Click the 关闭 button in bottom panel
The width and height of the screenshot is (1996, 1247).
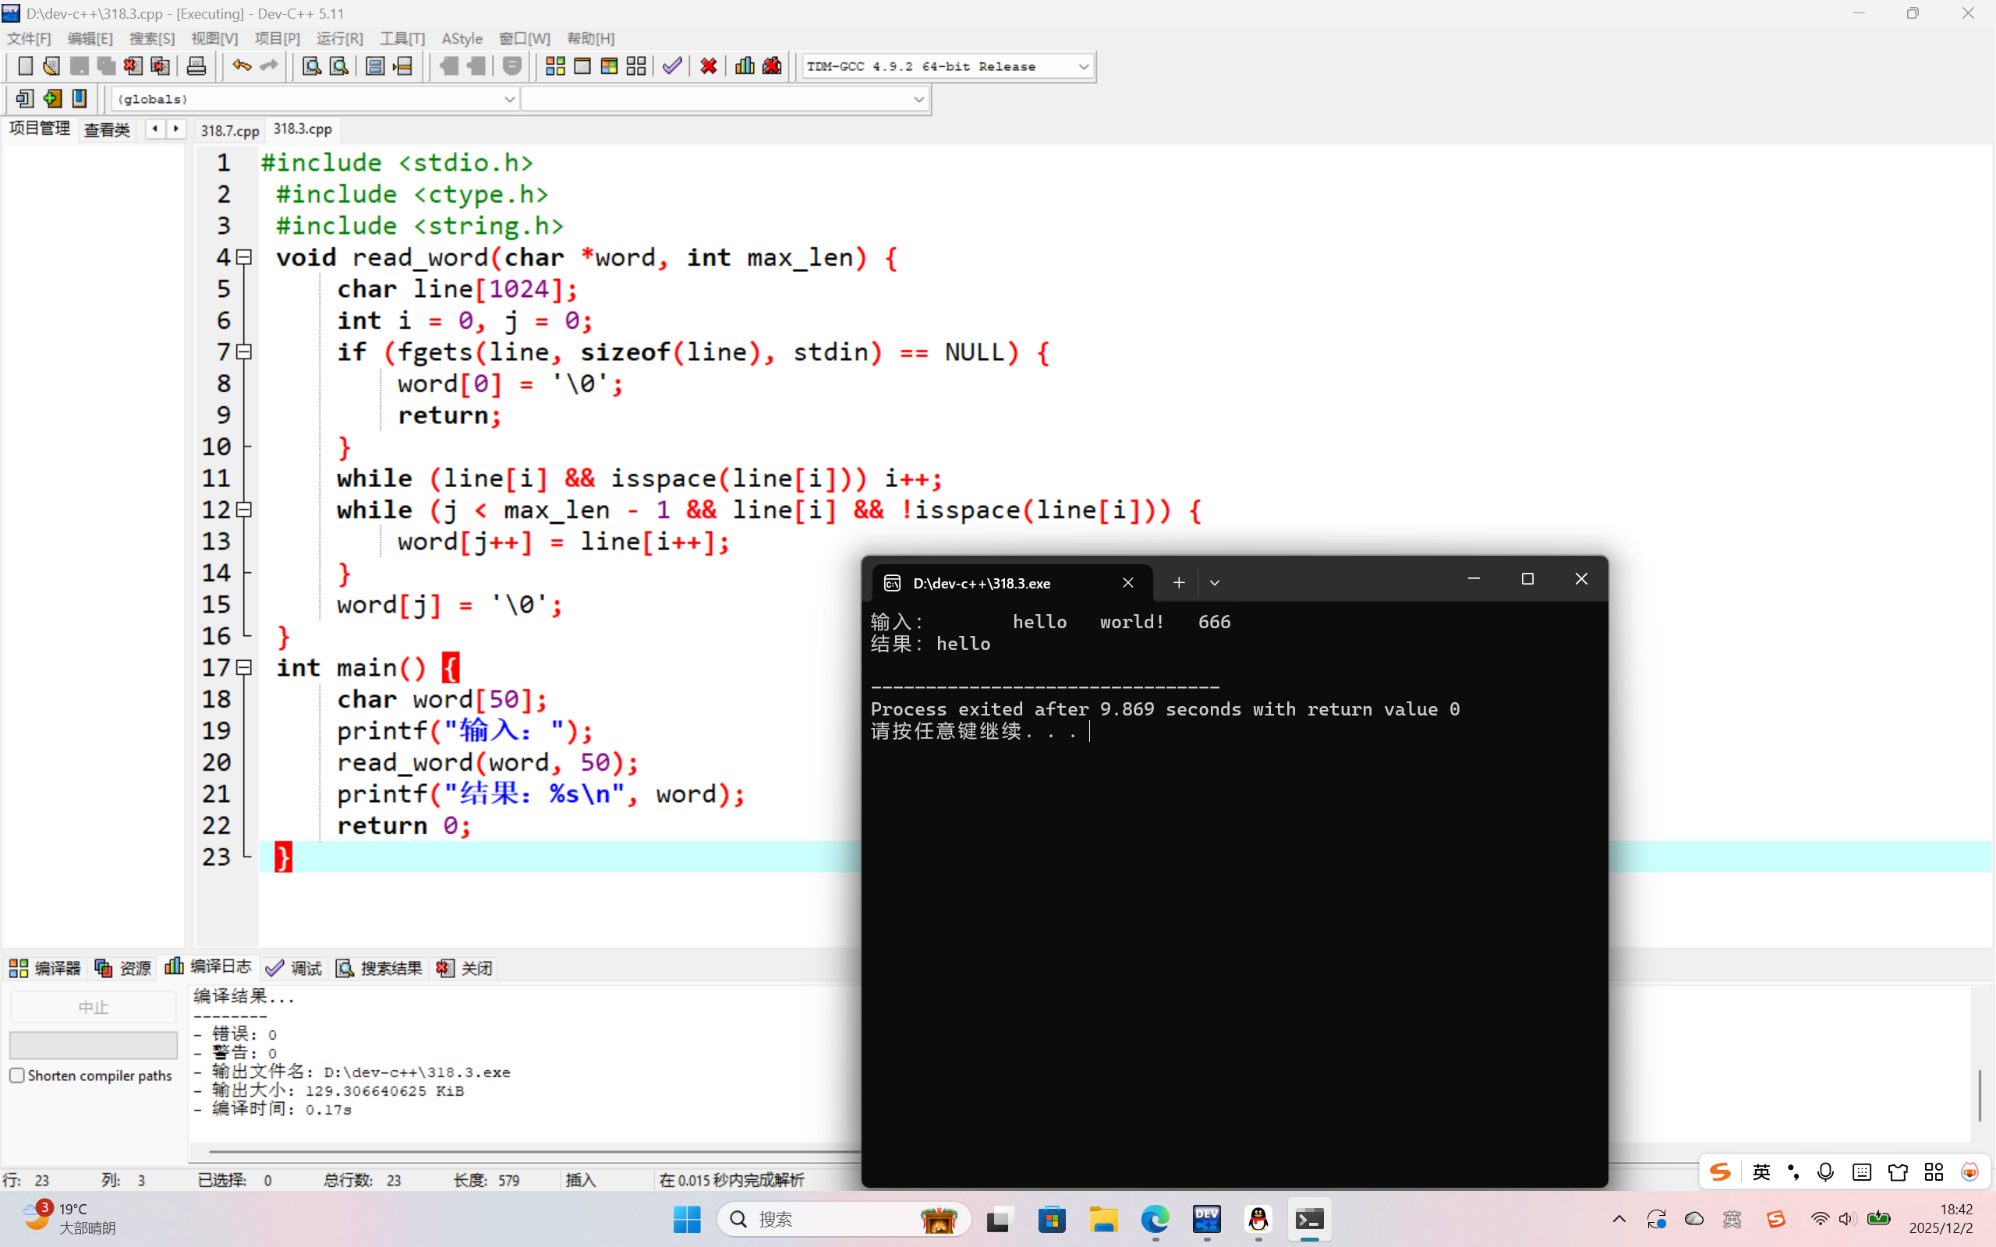[465, 967]
